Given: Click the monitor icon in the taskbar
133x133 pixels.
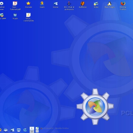Looking at the screenshot, I should tap(19, 130).
